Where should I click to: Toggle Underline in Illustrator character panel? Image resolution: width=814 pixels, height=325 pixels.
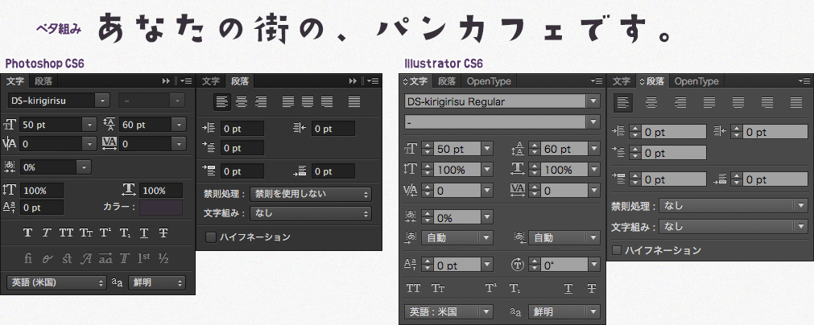[x=568, y=289]
